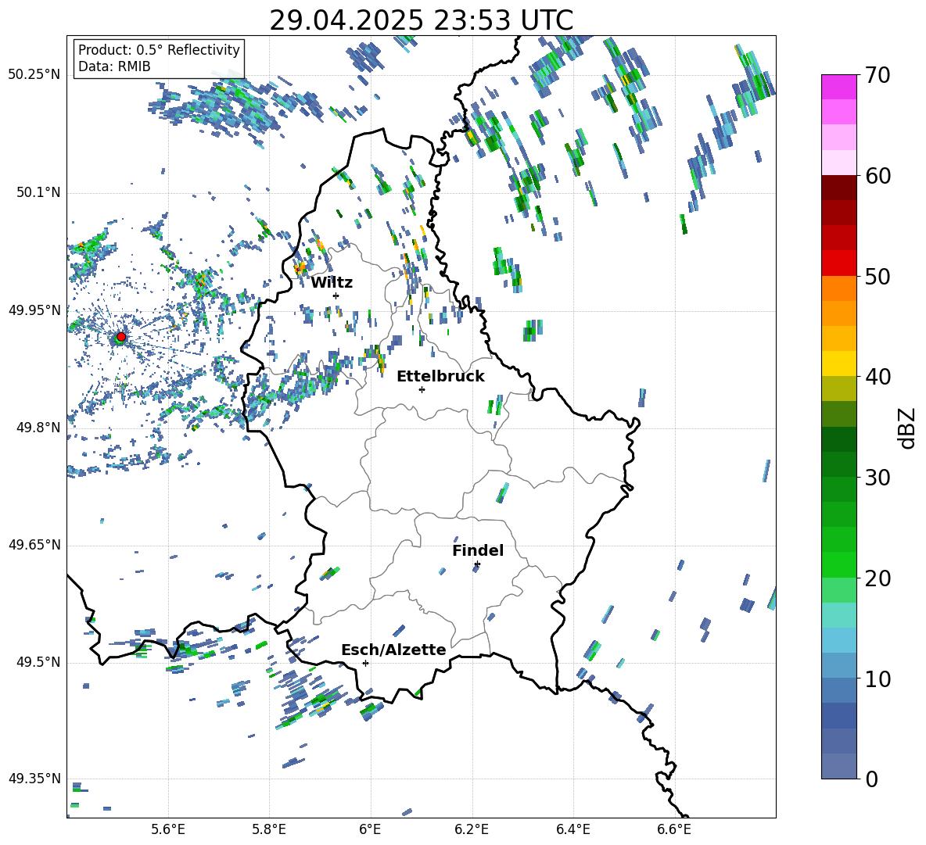Click the 50.25°N latitude label

pos(34,75)
